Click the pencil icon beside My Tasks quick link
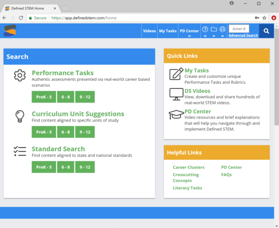 tap(175, 74)
